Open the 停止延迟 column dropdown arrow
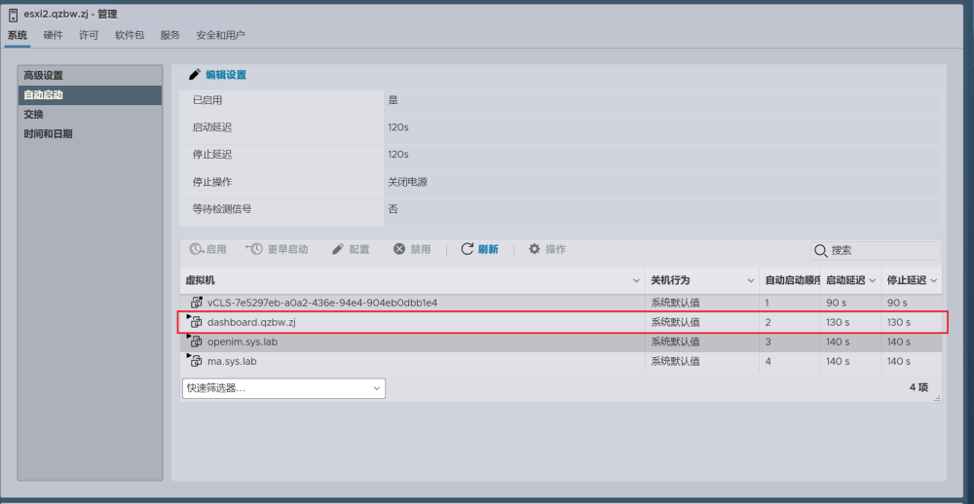 [934, 280]
